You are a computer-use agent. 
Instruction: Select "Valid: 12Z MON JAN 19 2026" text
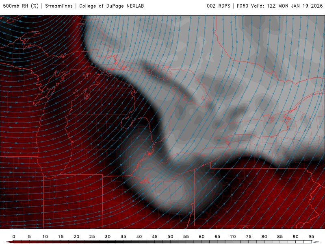pyautogui.click(x=287, y=6)
